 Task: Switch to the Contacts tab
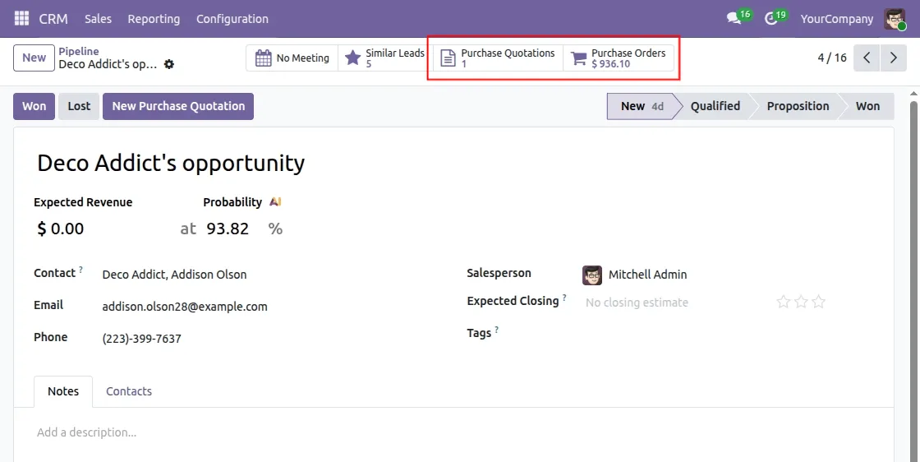[129, 391]
